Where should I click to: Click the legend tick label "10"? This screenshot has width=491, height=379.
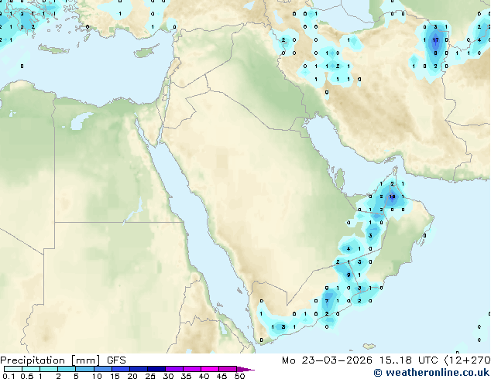pos(97,376)
